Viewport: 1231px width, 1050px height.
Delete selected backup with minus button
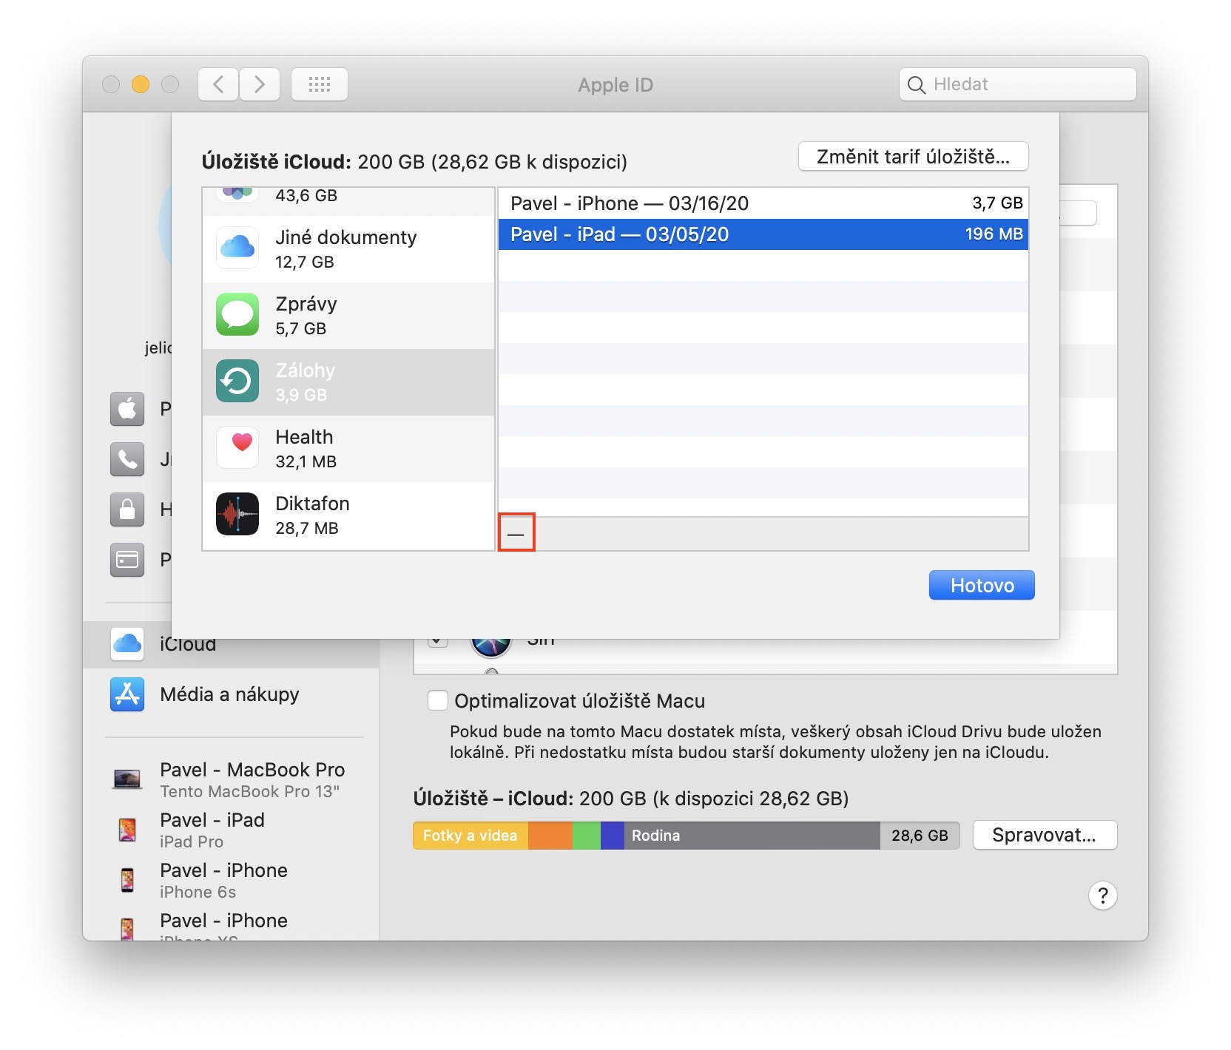516,532
